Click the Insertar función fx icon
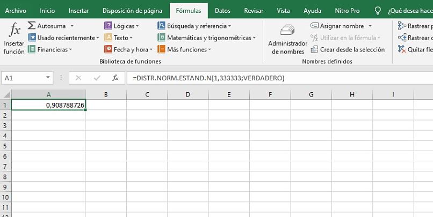 click(x=14, y=31)
